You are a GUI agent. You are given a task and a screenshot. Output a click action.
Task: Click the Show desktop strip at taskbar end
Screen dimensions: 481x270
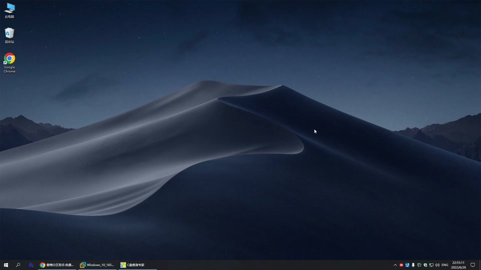(480, 265)
